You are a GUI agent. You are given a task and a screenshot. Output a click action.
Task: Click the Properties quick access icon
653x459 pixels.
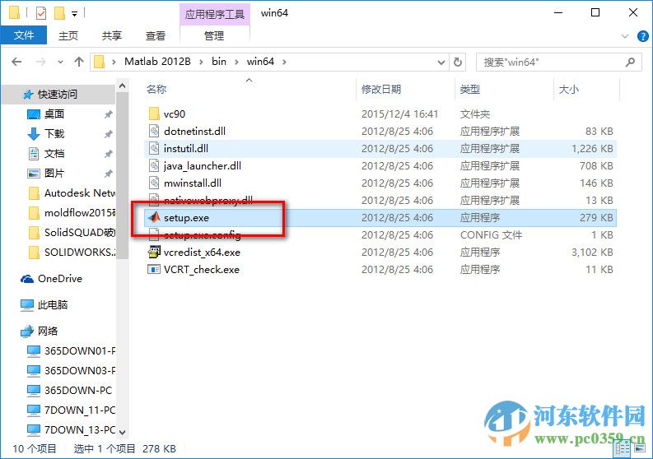click(41, 13)
